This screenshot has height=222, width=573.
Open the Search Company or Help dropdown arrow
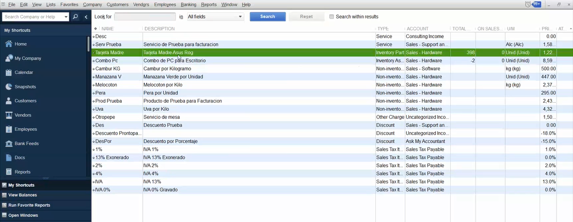point(66,17)
